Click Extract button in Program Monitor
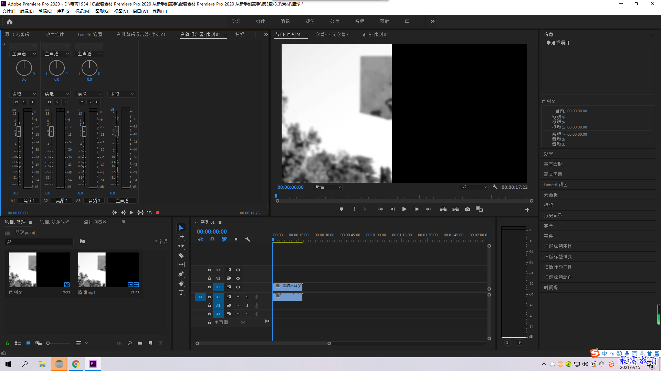The image size is (661, 371). (x=455, y=209)
